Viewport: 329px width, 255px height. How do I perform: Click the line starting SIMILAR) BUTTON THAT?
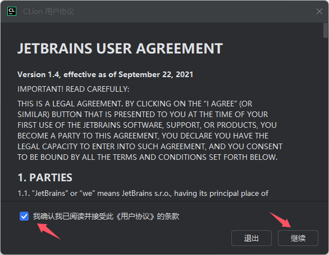[143, 114]
